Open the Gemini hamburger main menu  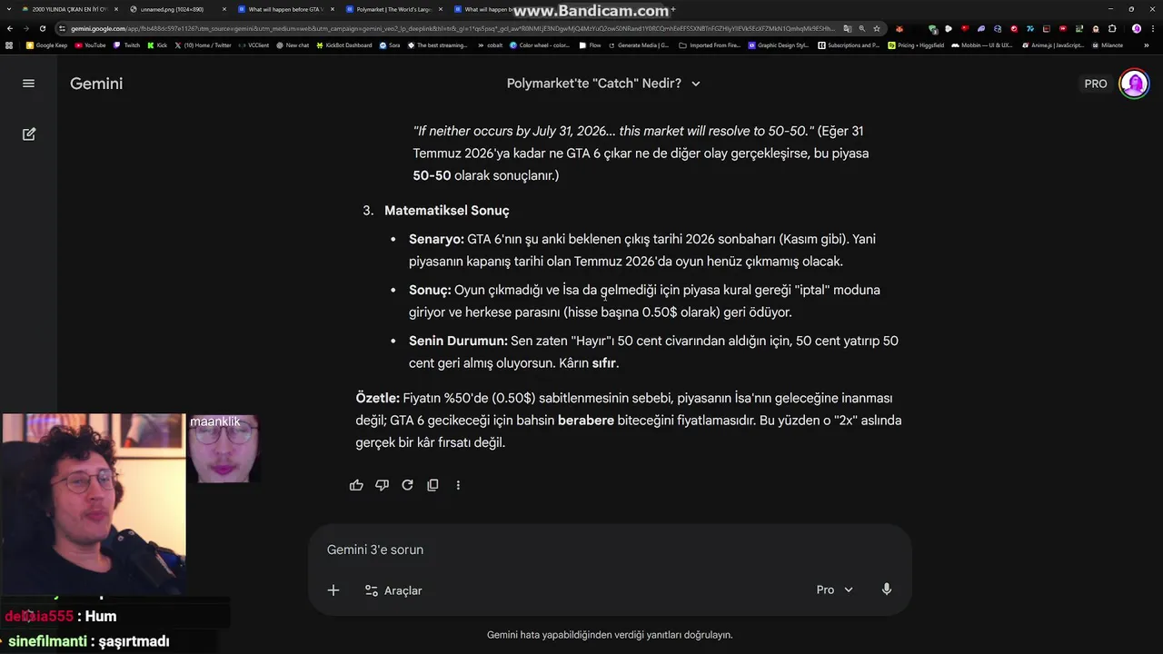(28, 84)
